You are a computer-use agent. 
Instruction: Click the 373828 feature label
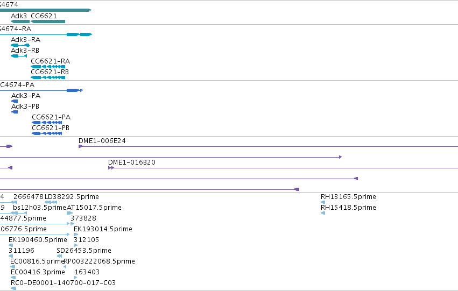coord(83,218)
